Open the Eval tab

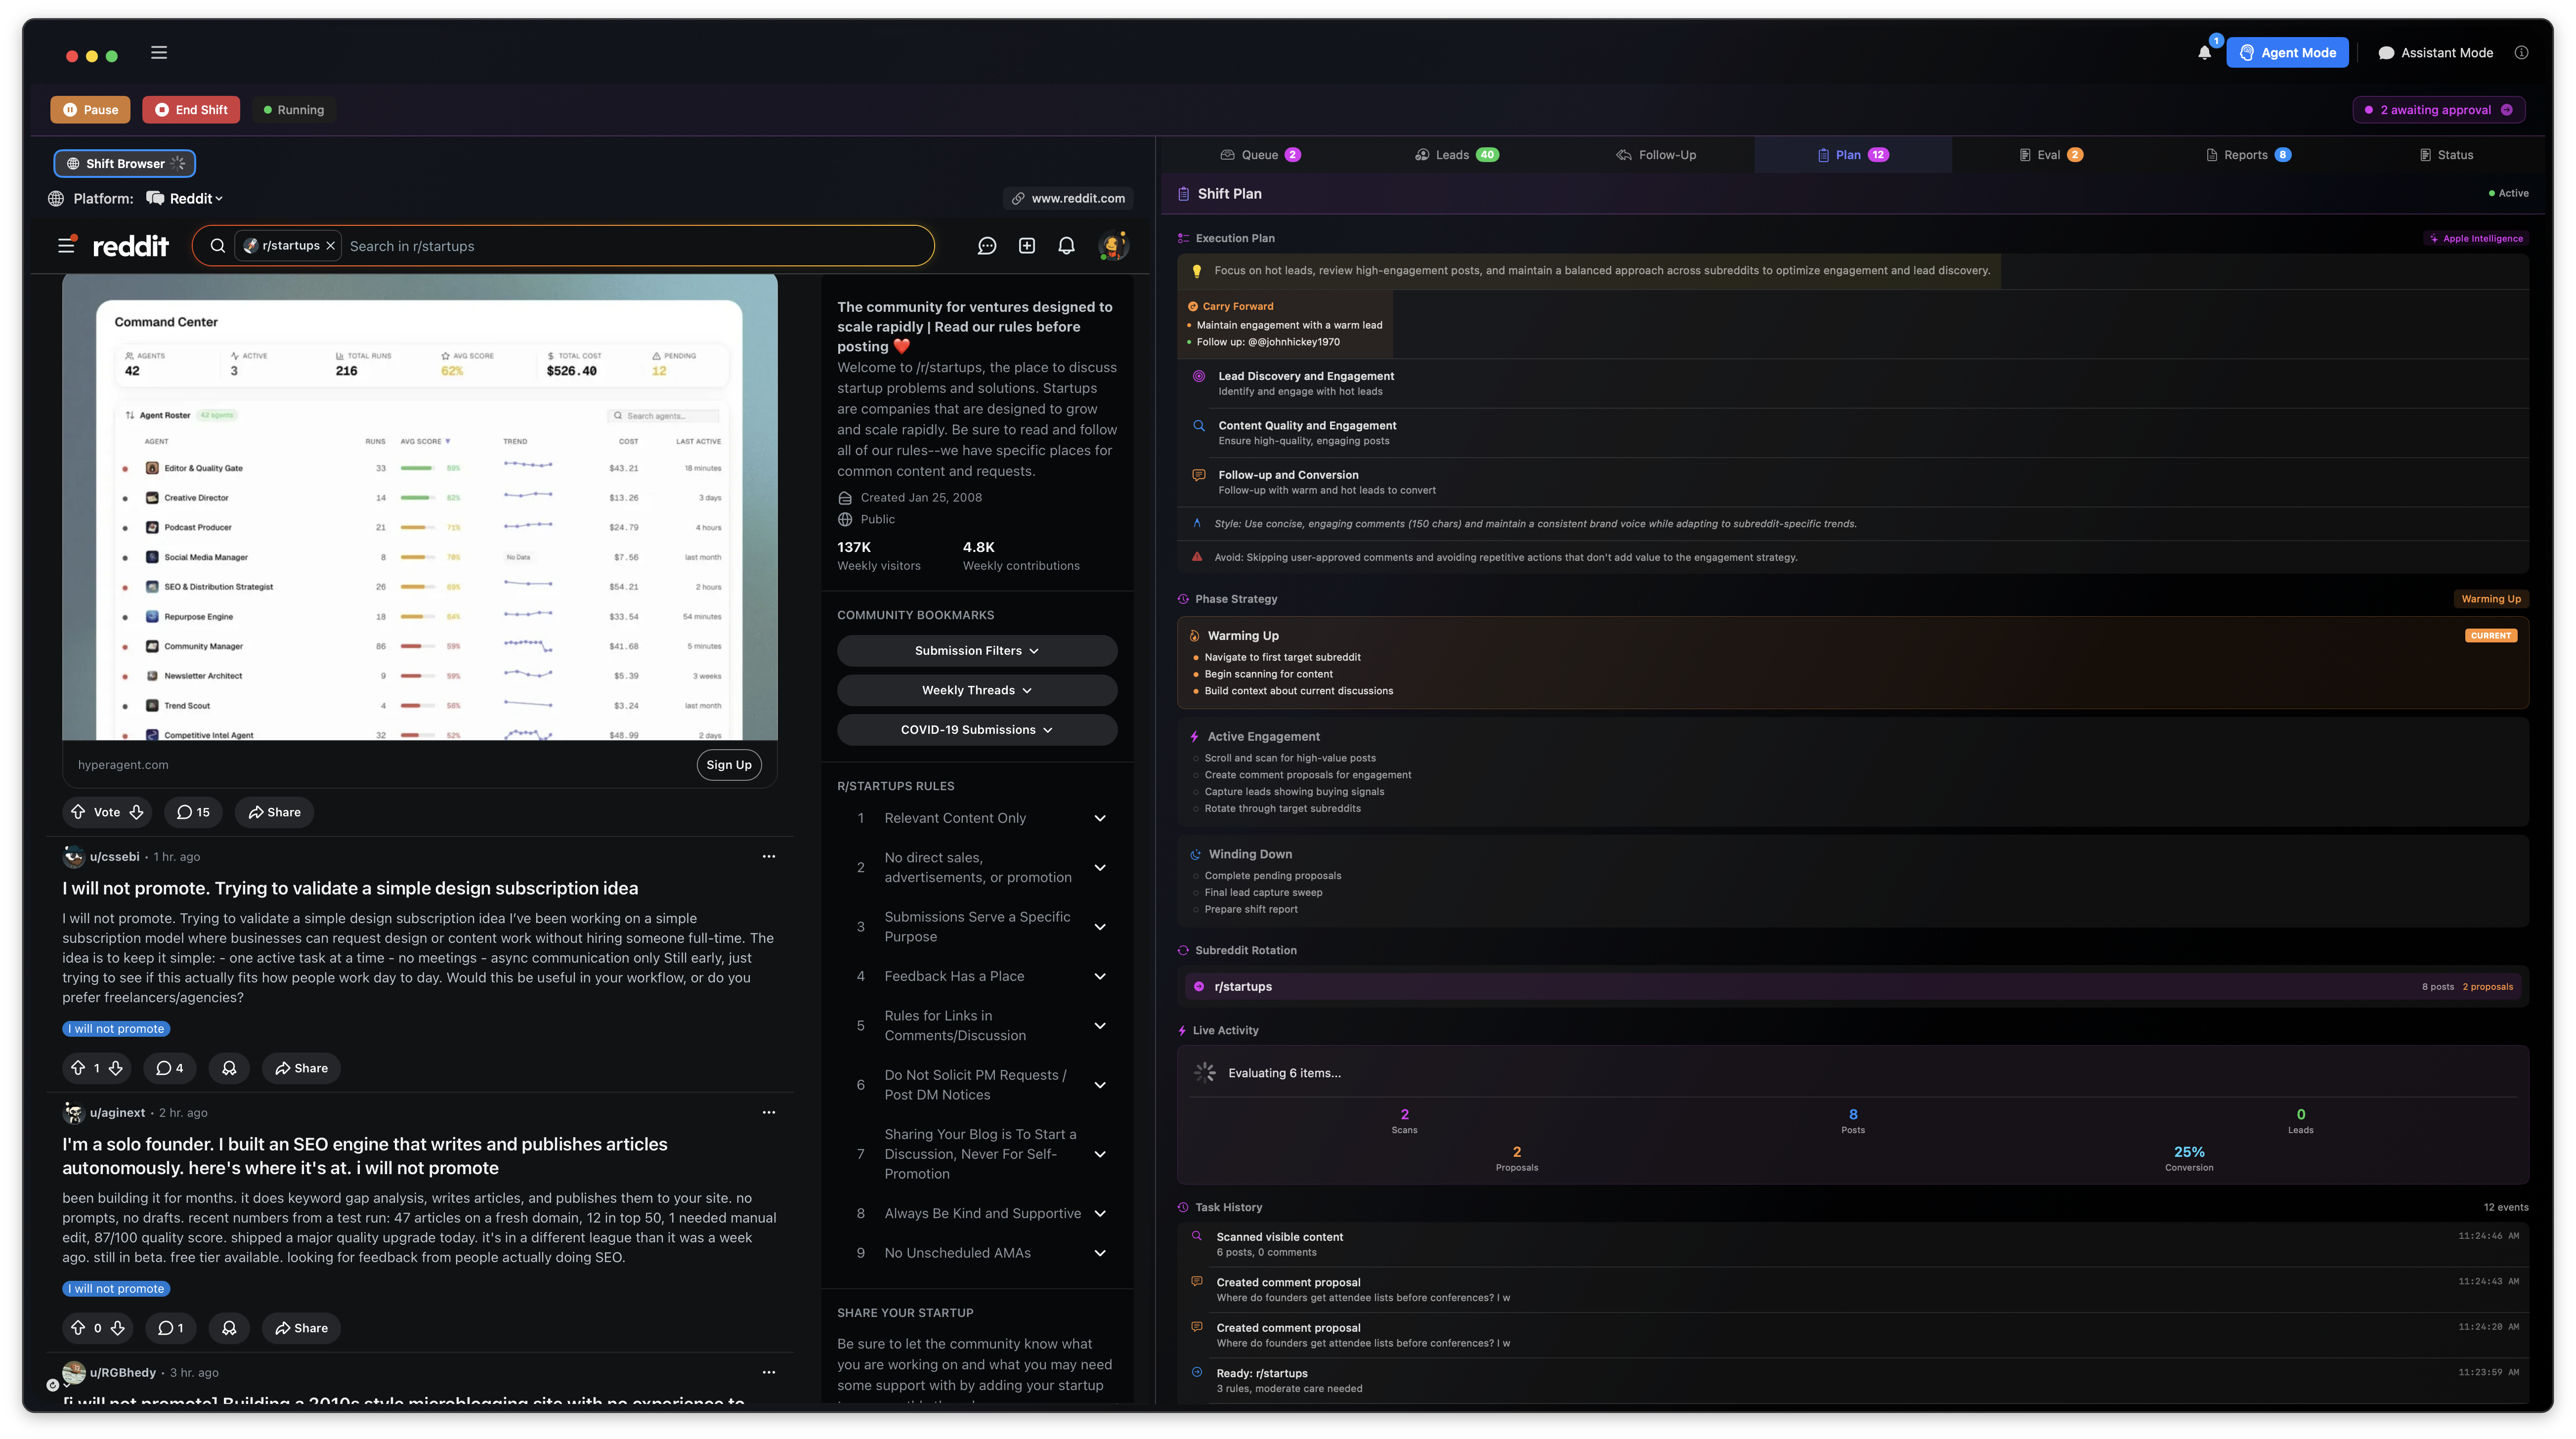[2050, 155]
